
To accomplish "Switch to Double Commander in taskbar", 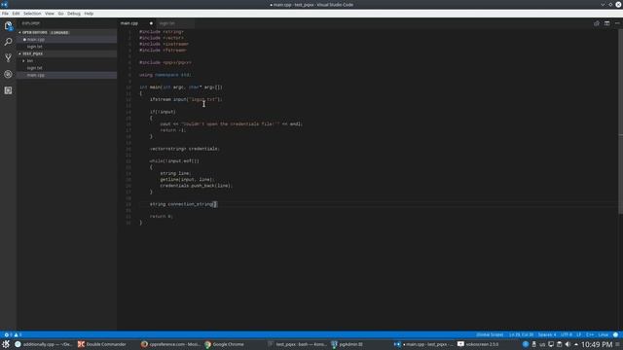I will coord(102,344).
